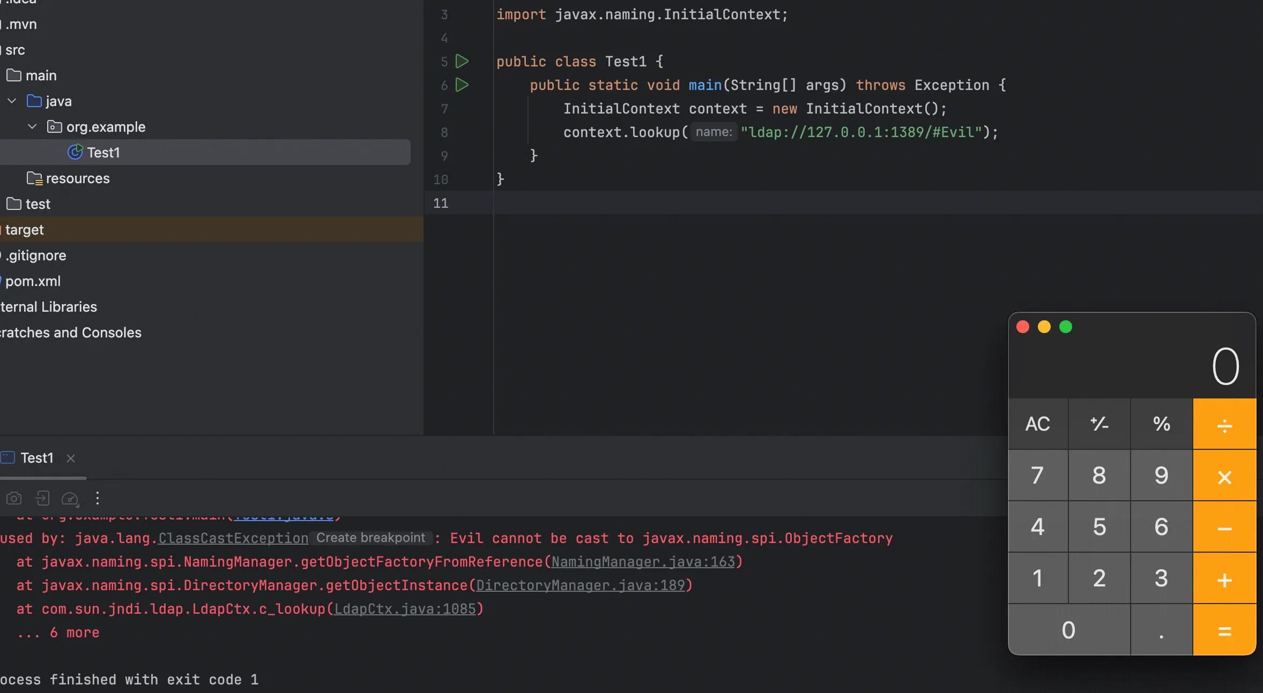This screenshot has height=693, width=1263.
Task: Click the run gutter icon beside the main method
Action: click(x=462, y=85)
